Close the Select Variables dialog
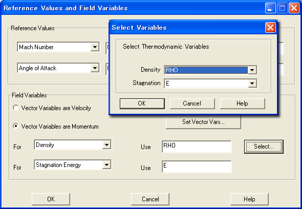Screen dimensions: 302x209 coord(270,27)
